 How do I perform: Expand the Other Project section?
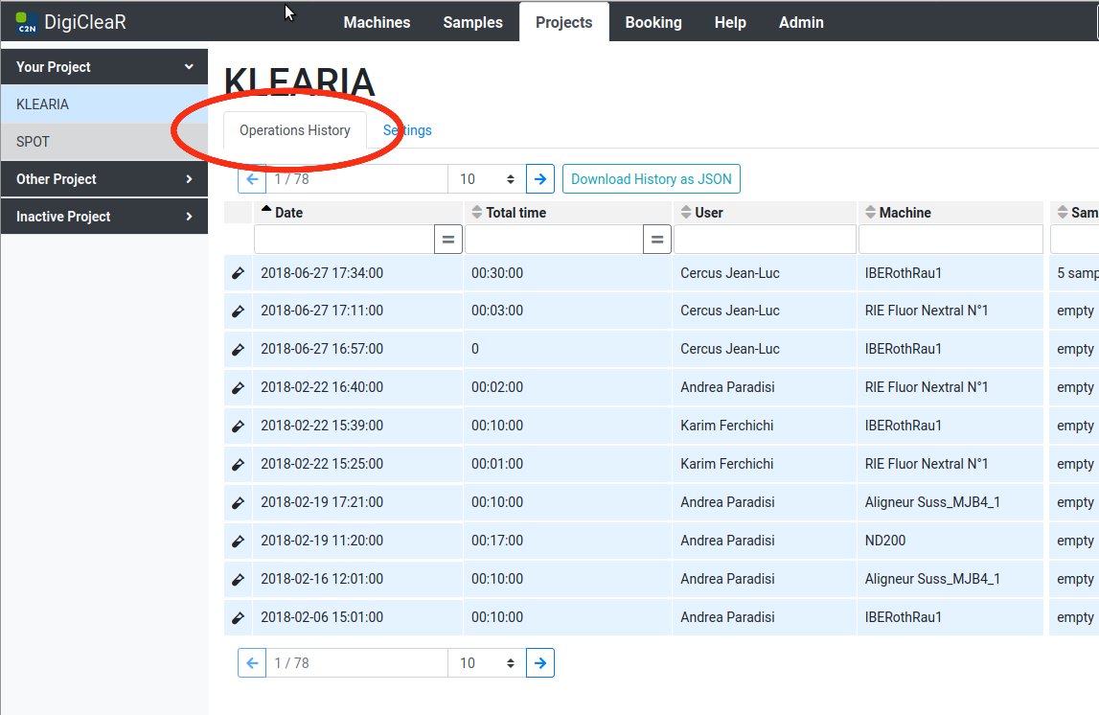pyautogui.click(x=189, y=179)
